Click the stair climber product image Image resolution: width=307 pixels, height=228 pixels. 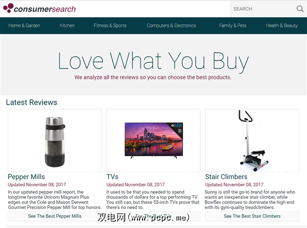point(252,141)
